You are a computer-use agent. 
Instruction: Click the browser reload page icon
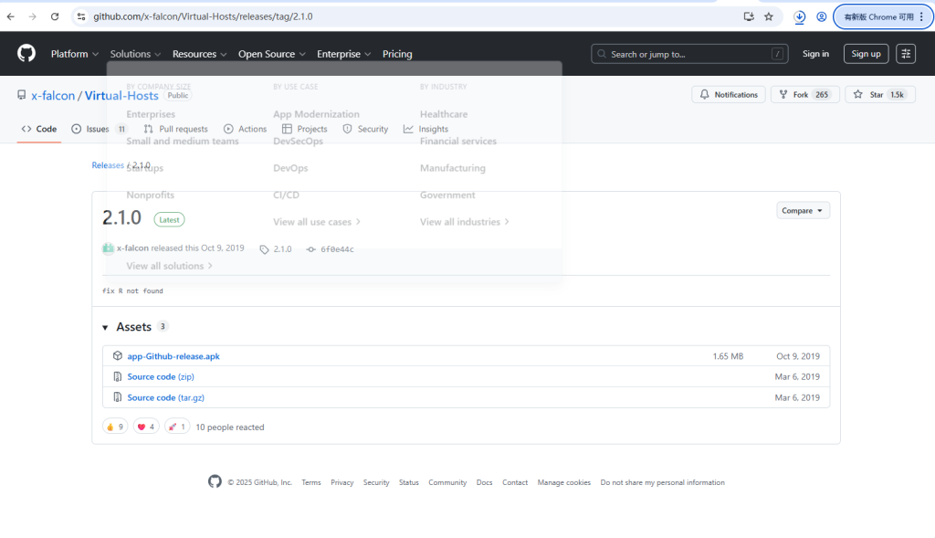(55, 16)
